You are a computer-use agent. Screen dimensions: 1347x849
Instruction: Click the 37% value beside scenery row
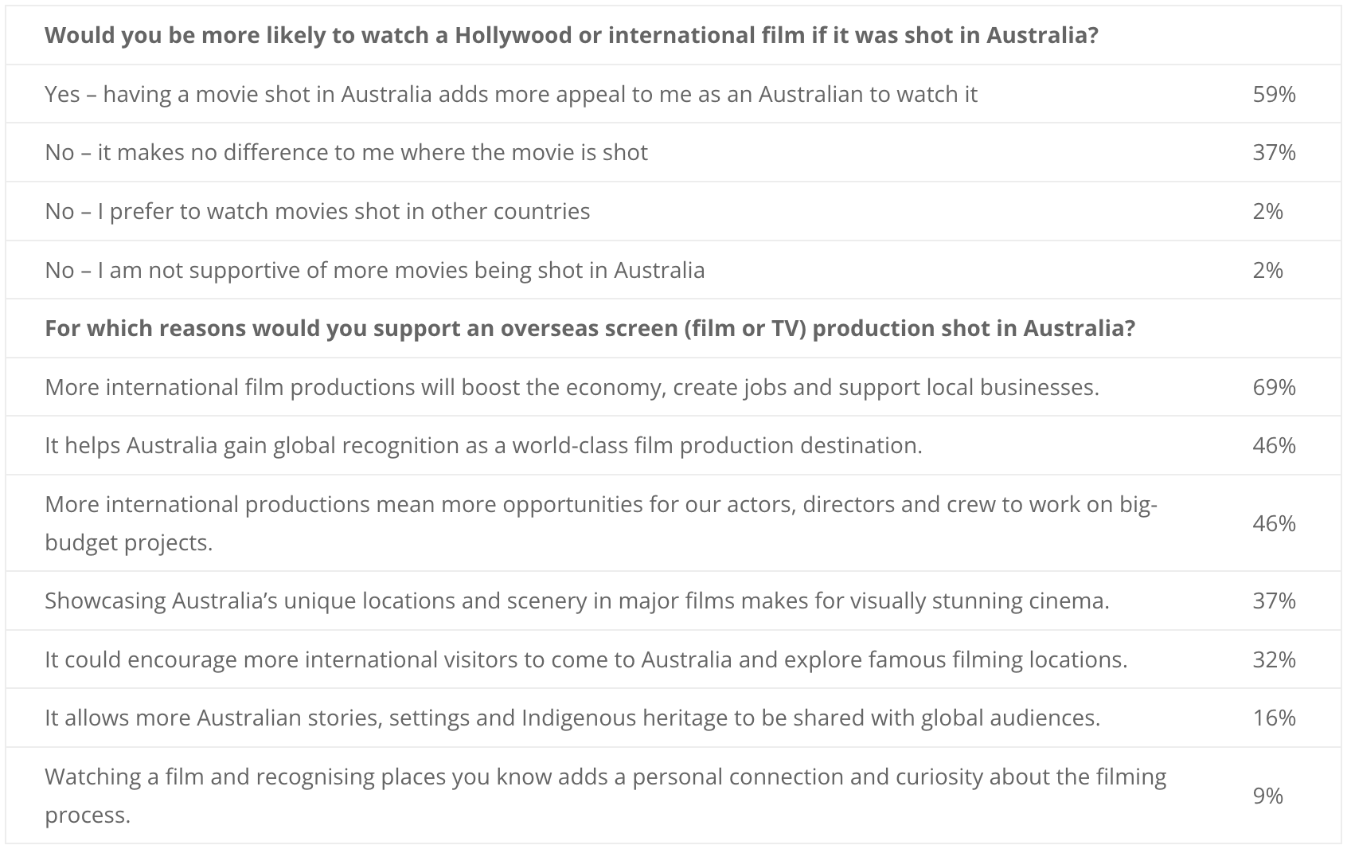(x=1274, y=601)
